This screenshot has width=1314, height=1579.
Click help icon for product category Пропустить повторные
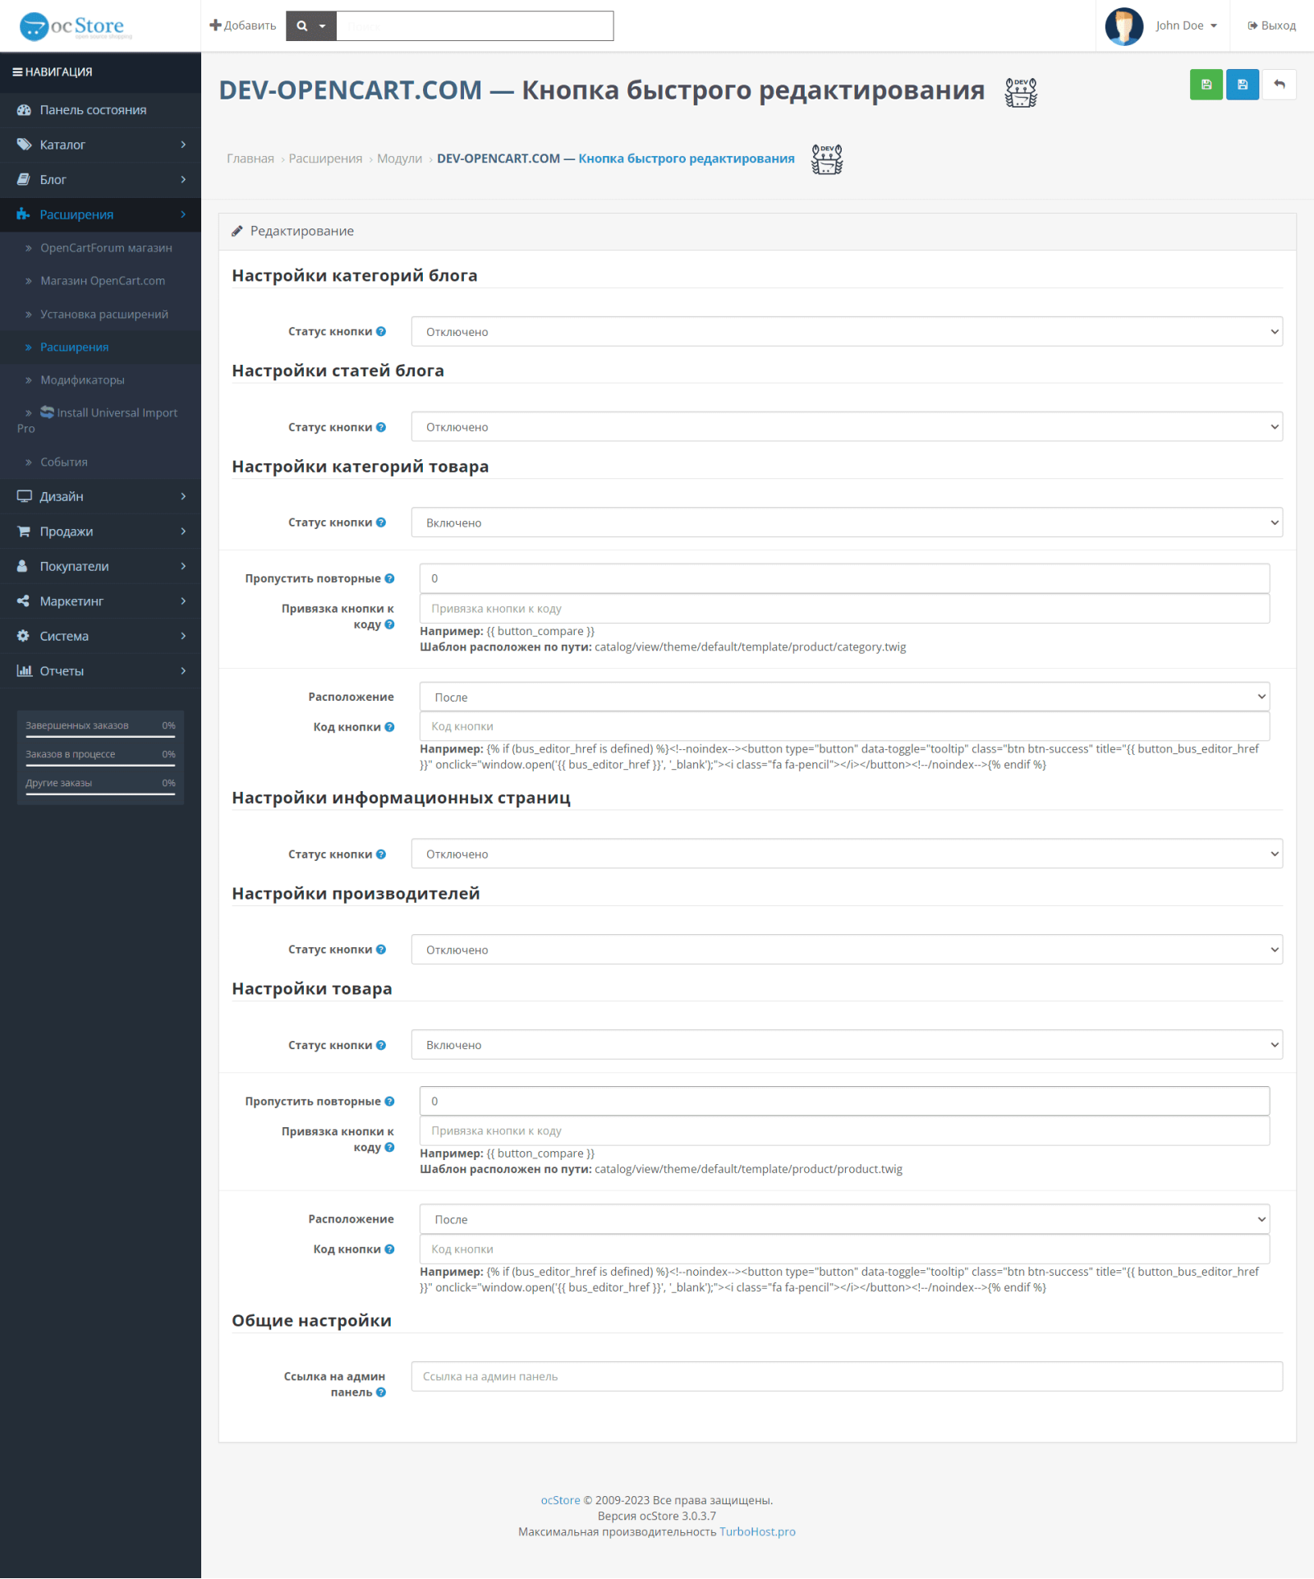pos(389,578)
